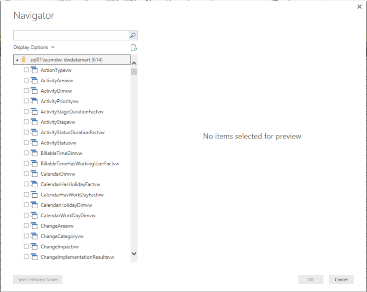
Task: Click the database icon for sql01\scsmdw
Action: 24,60
